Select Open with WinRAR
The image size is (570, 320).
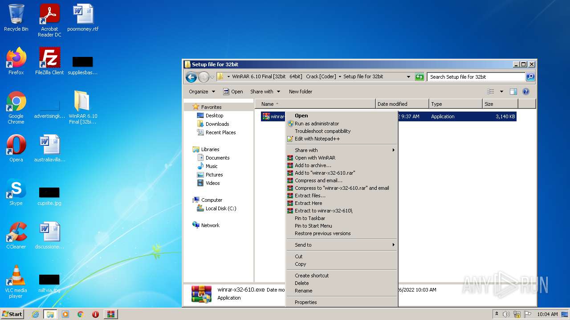[342, 158]
